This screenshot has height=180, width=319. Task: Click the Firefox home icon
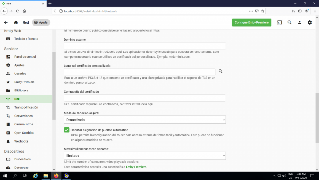pyautogui.click(x=24, y=11)
